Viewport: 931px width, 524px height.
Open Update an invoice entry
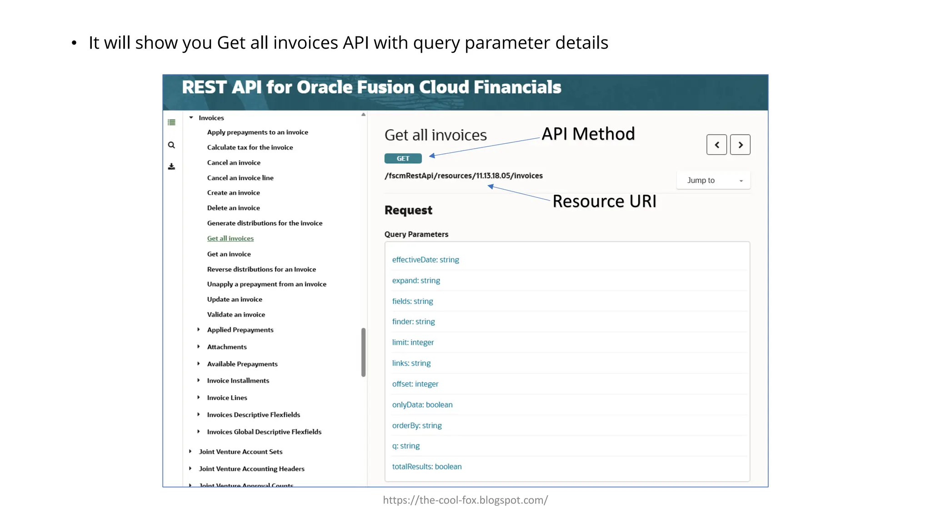pyautogui.click(x=235, y=299)
